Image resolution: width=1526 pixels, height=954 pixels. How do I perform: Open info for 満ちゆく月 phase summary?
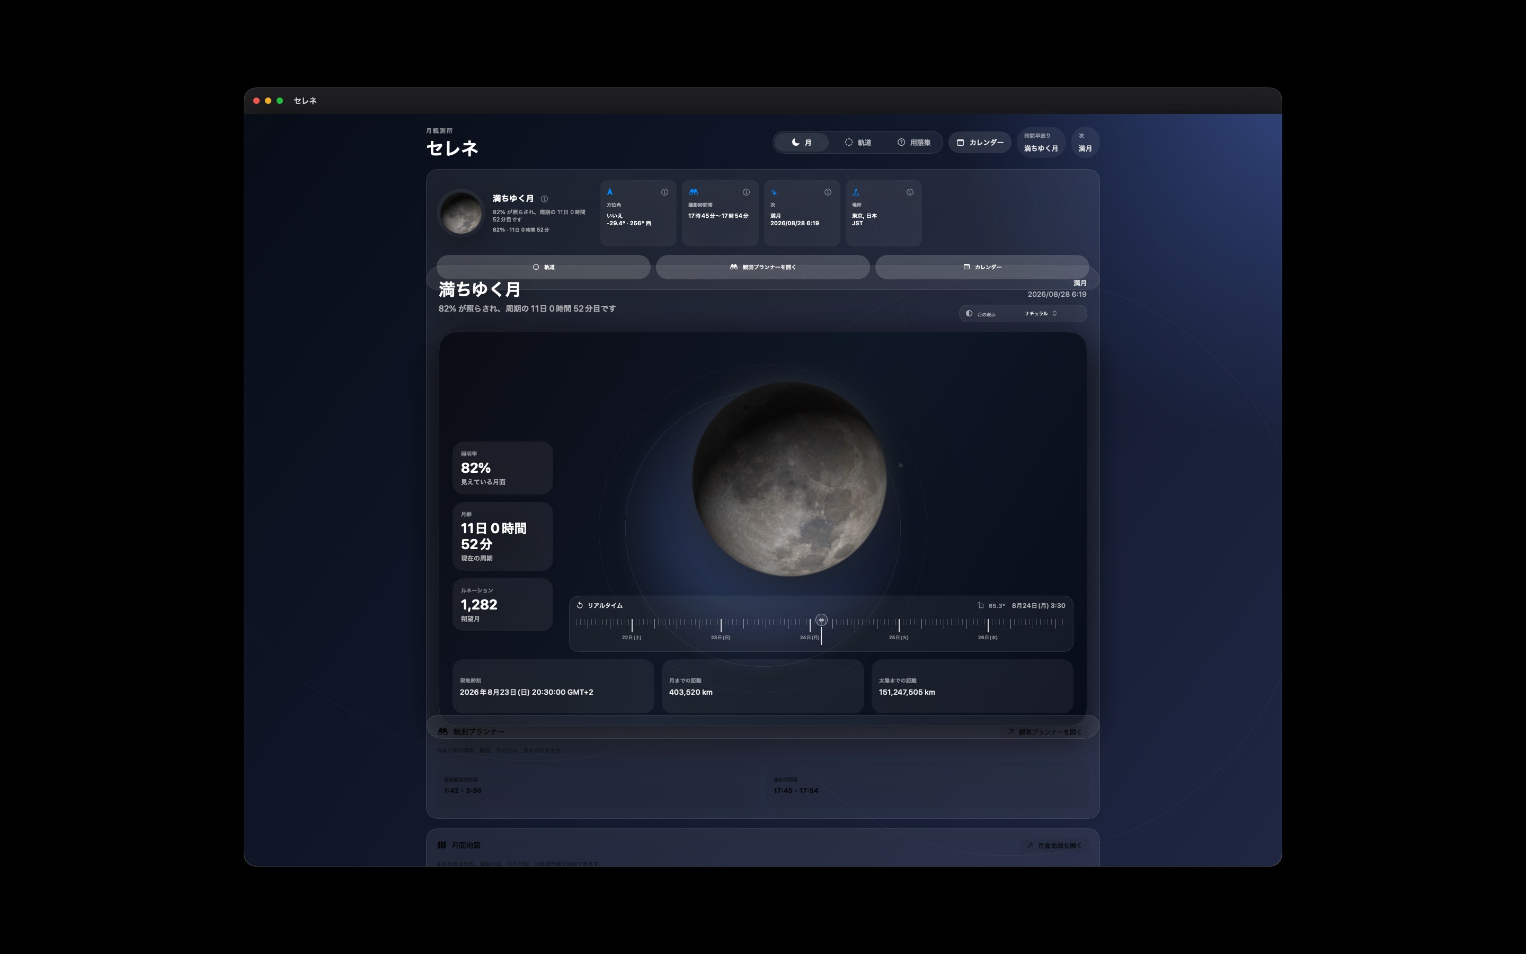544,199
